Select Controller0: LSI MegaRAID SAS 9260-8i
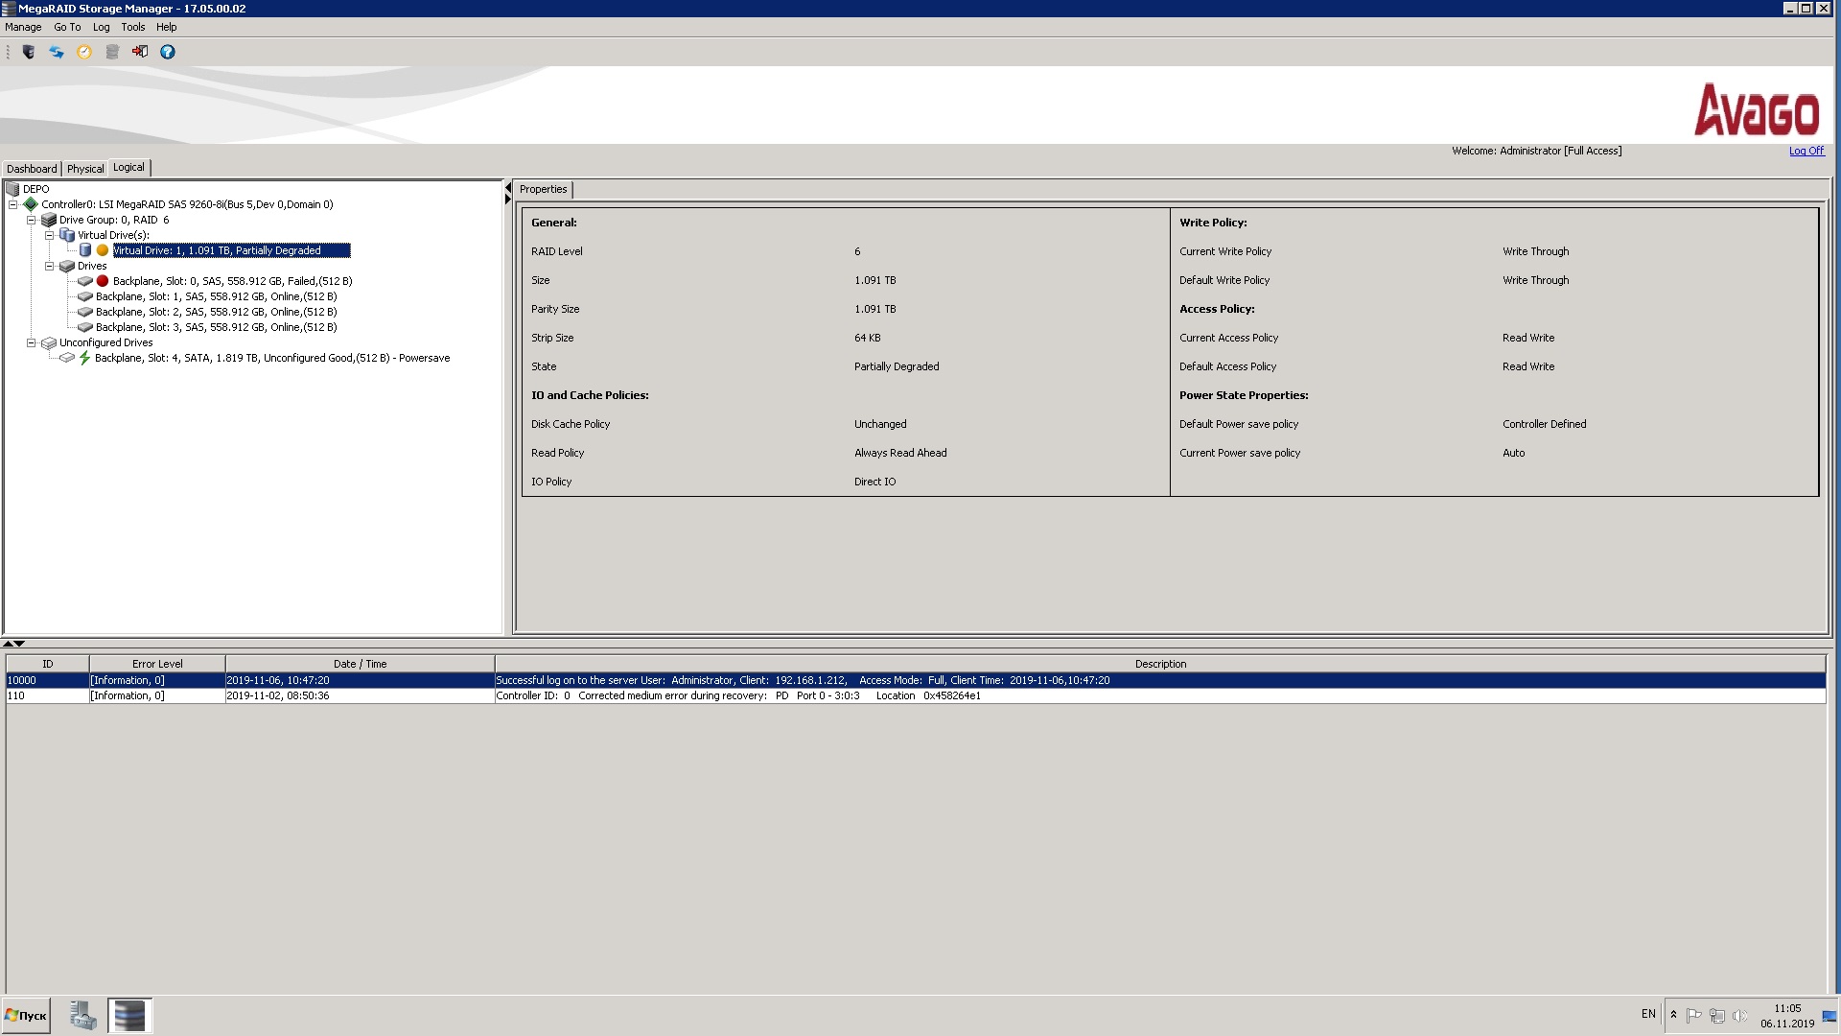Viewport: 1841px width, 1036px height. [187, 204]
